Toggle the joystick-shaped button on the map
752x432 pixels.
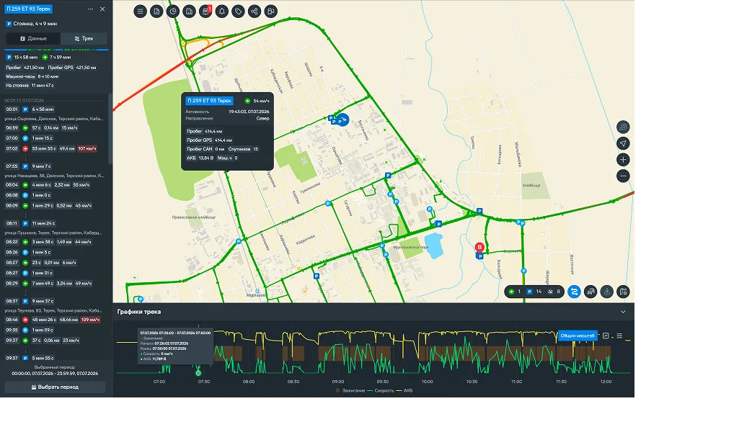pos(606,292)
